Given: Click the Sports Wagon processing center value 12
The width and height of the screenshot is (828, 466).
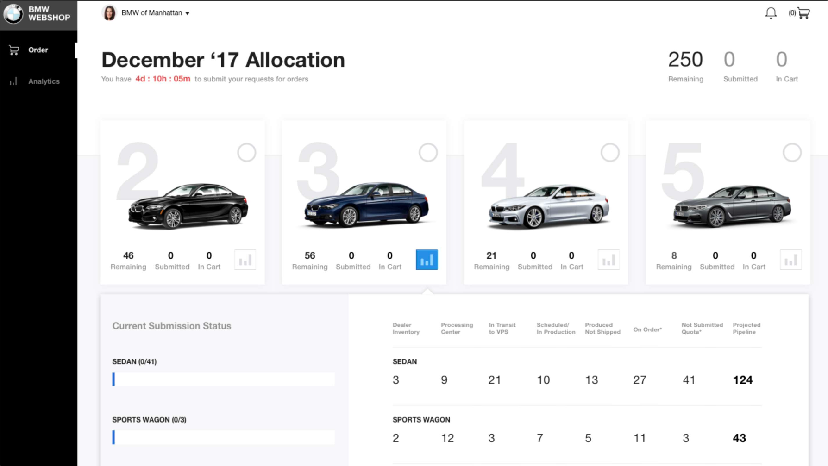Looking at the screenshot, I should (x=447, y=438).
